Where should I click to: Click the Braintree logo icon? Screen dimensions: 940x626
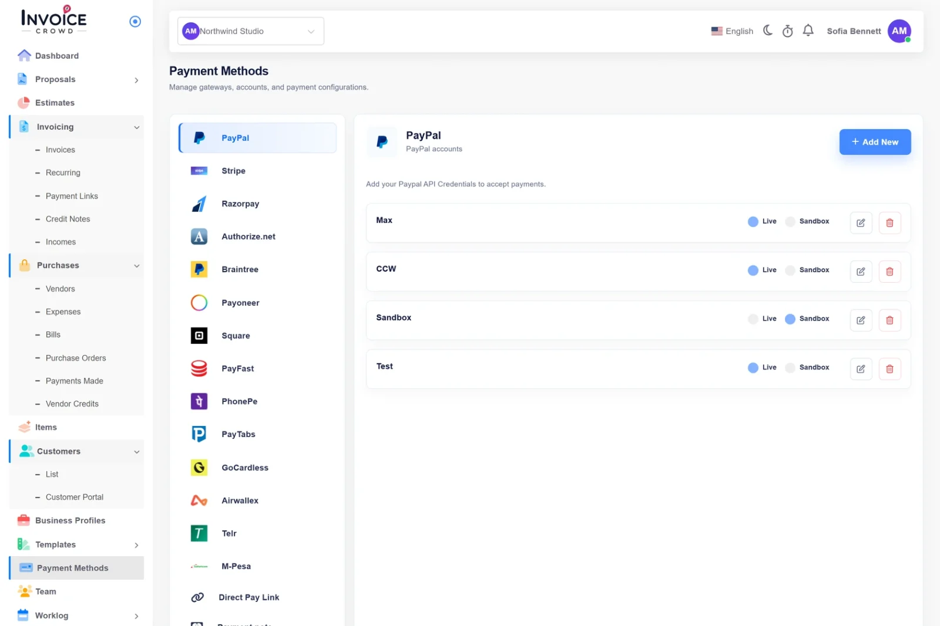(199, 269)
